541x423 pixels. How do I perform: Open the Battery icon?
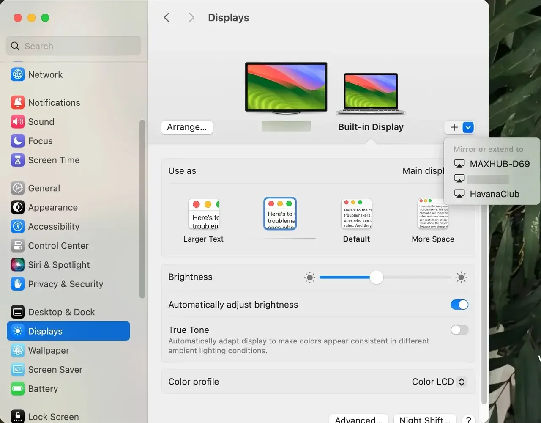point(18,389)
